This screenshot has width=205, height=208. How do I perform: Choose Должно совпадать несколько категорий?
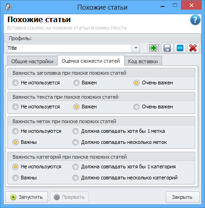coord(125,178)
